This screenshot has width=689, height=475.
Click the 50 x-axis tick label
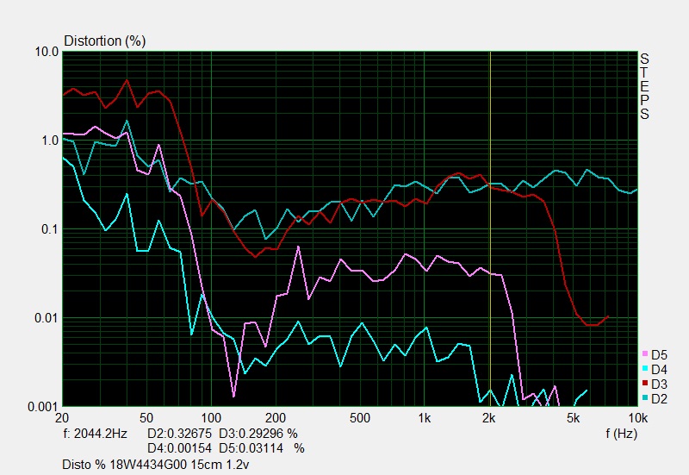coord(146,418)
